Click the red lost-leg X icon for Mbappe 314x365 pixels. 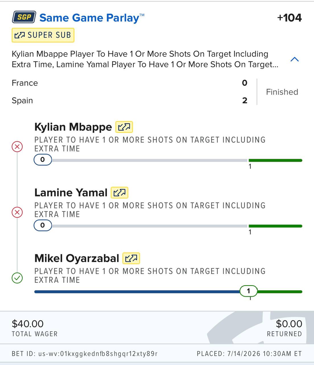[x=17, y=147]
